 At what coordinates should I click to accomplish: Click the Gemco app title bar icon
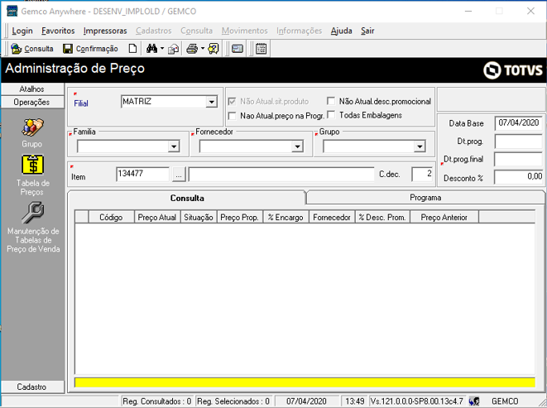tap(12, 11)
